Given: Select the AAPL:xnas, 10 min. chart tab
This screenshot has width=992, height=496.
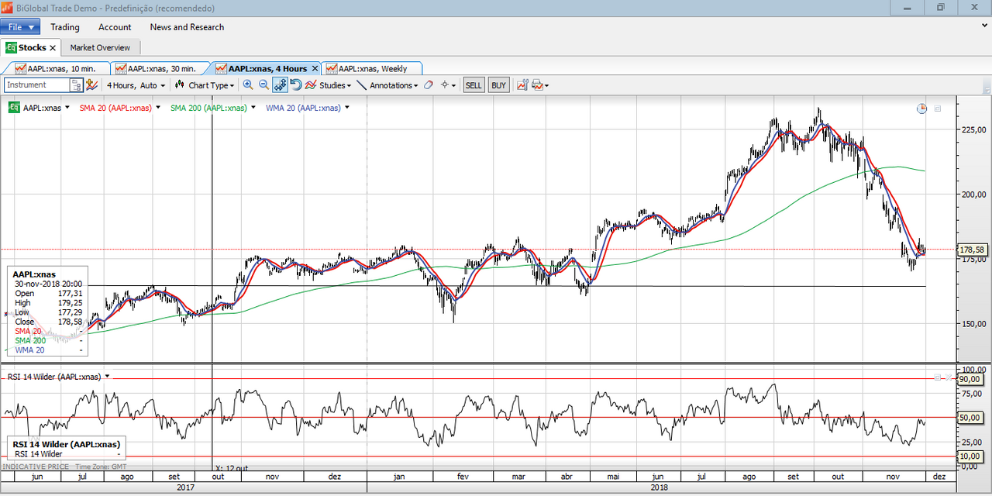Looking at the screenshot, I should pos(56,69).
